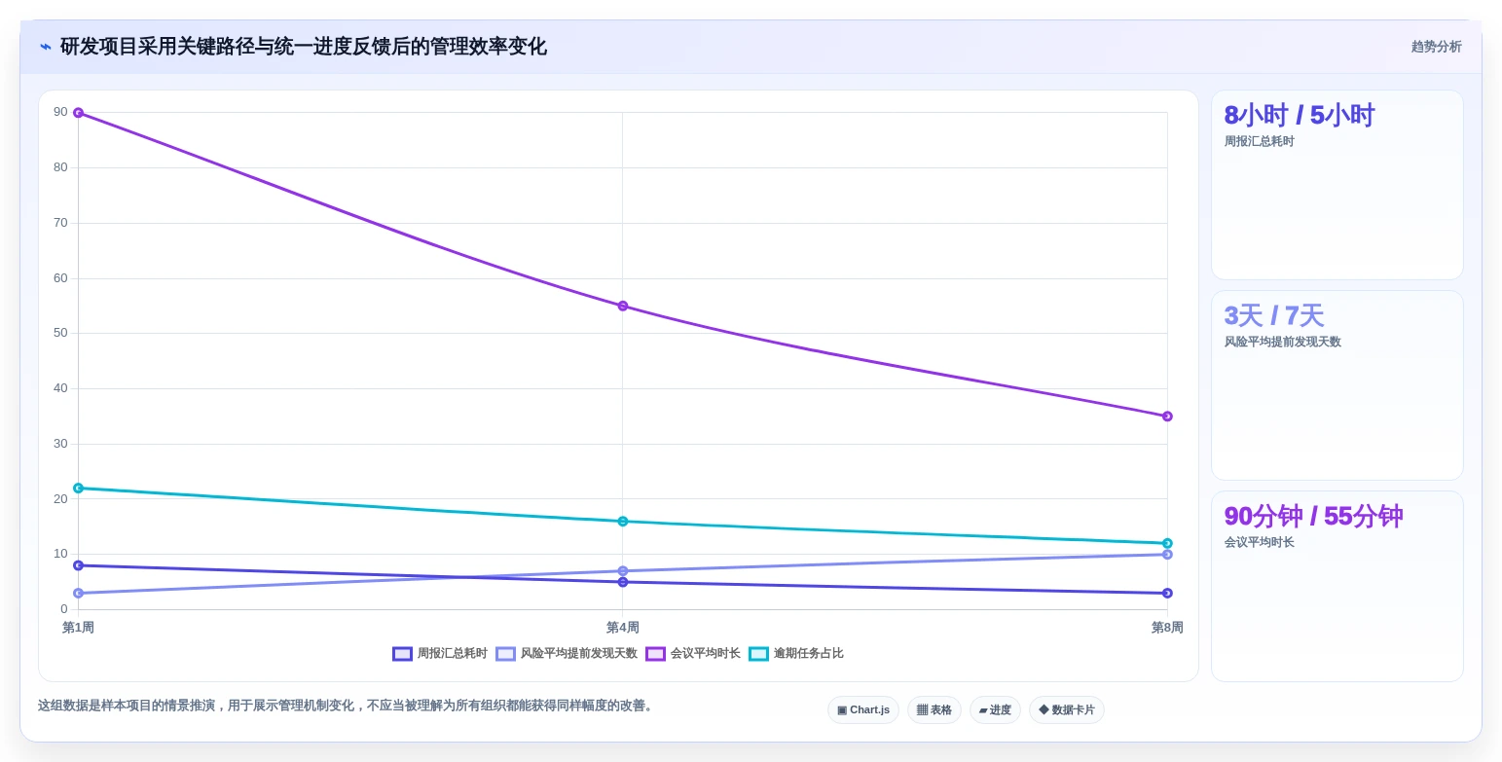Click the 第8周 x-axis label
Viewport: 1502px width, 762px height.
(1167, 628)
